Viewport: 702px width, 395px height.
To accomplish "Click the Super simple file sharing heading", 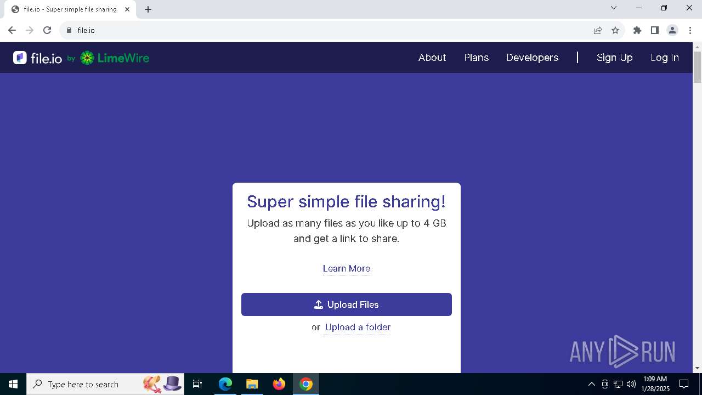I will pyautogui.click(x=347, y=201).
